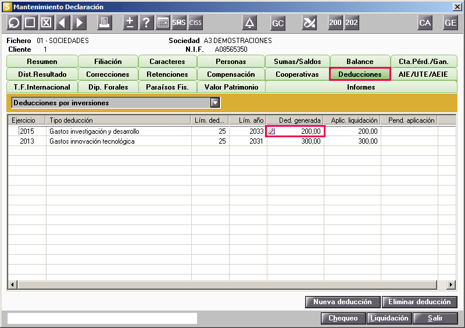
Task: Select the Cooperativas tab
Action: point(298,74)
